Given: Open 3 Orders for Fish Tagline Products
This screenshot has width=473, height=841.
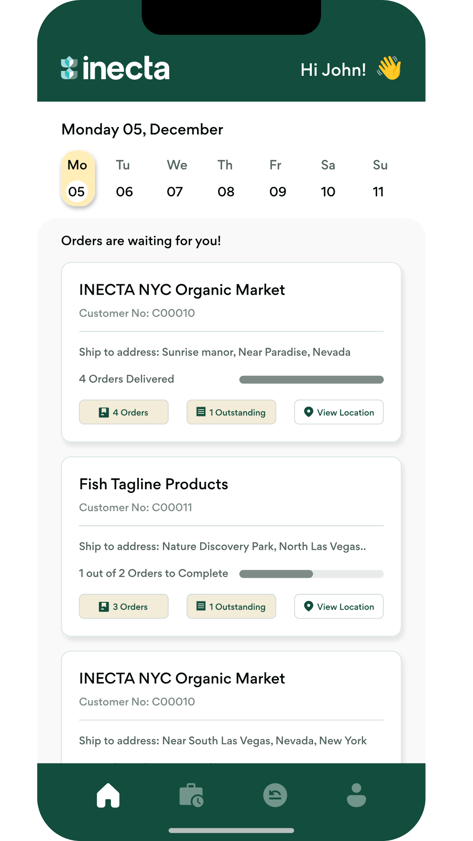Looking at the screenshot, I should pos(124,607).
